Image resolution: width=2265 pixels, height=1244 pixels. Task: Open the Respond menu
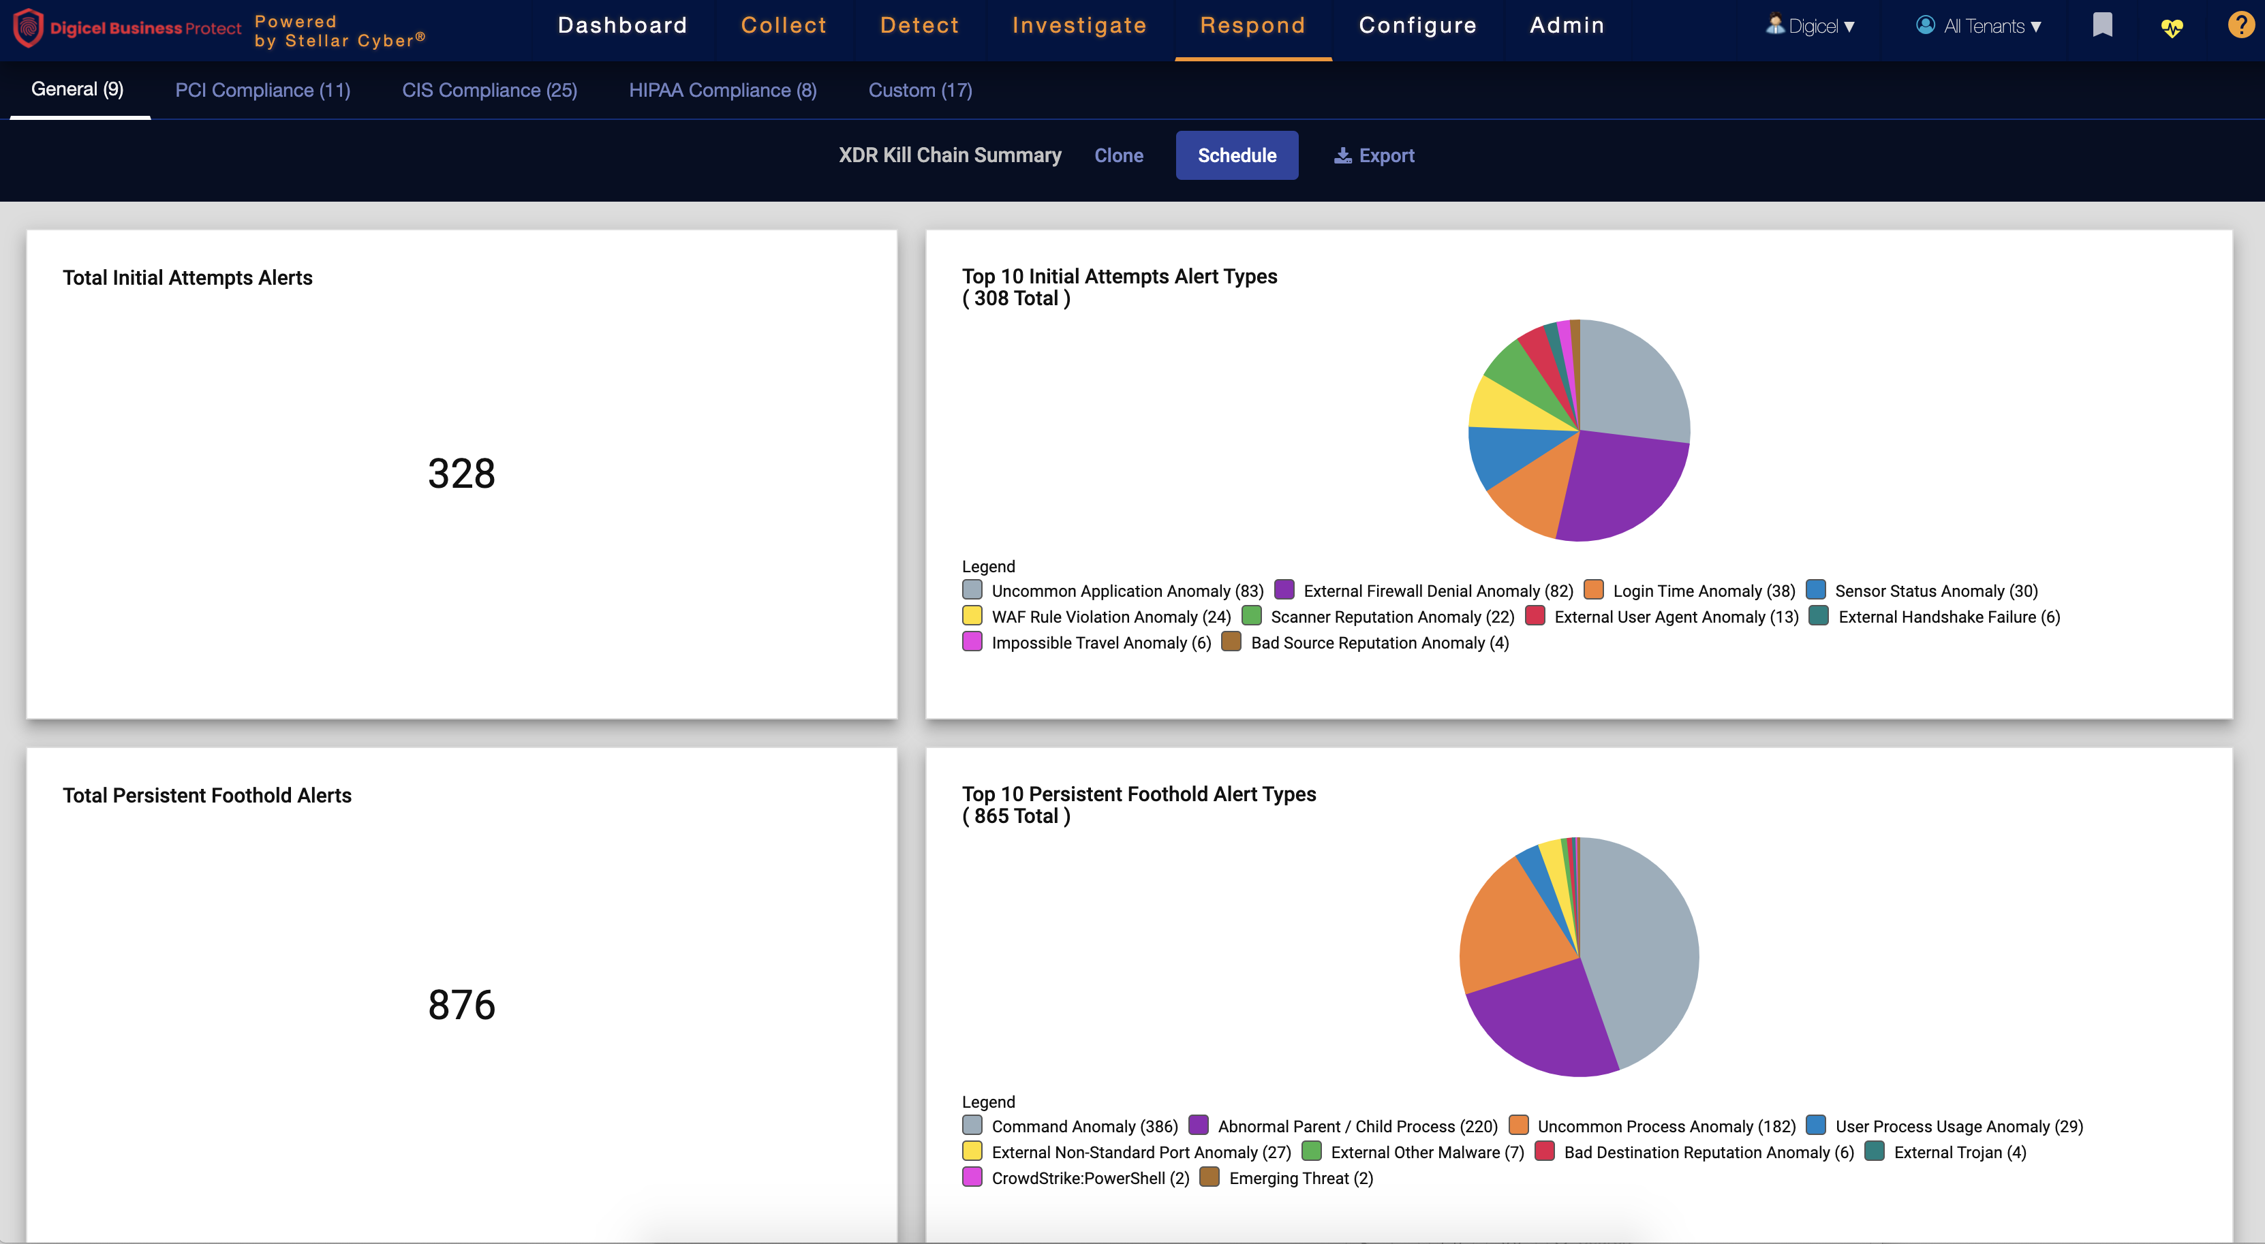[x=1253, y=25]
